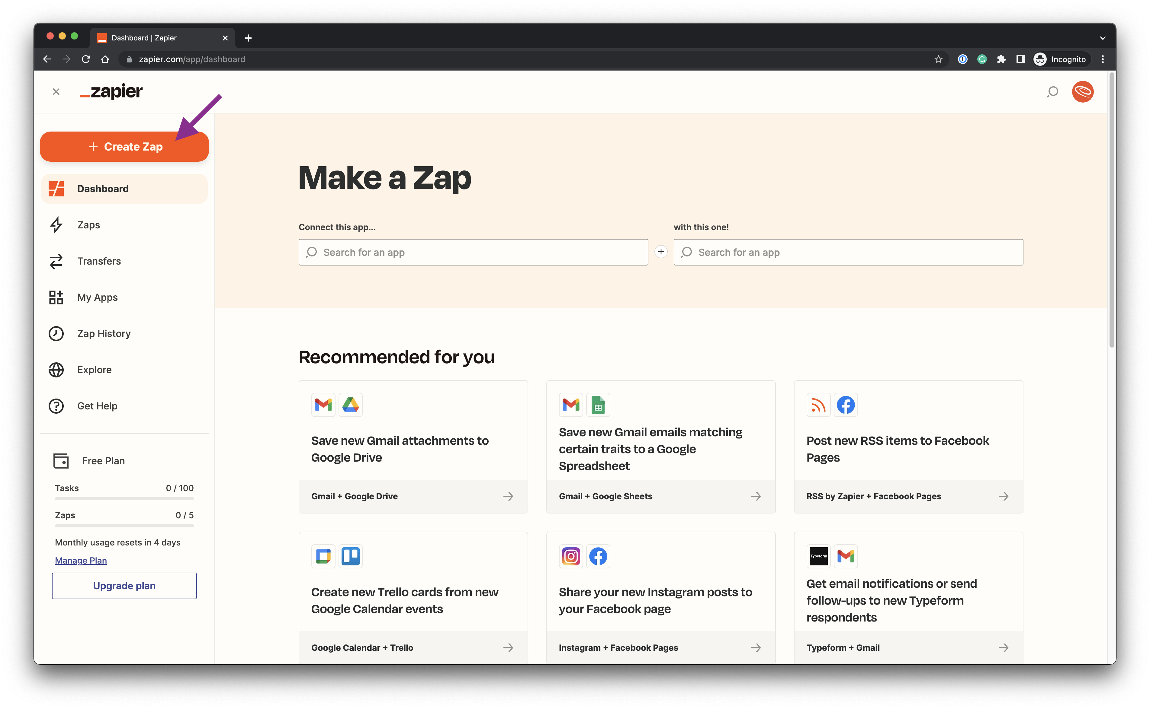Go to Transfers in the sidebar

pos(124,261)
